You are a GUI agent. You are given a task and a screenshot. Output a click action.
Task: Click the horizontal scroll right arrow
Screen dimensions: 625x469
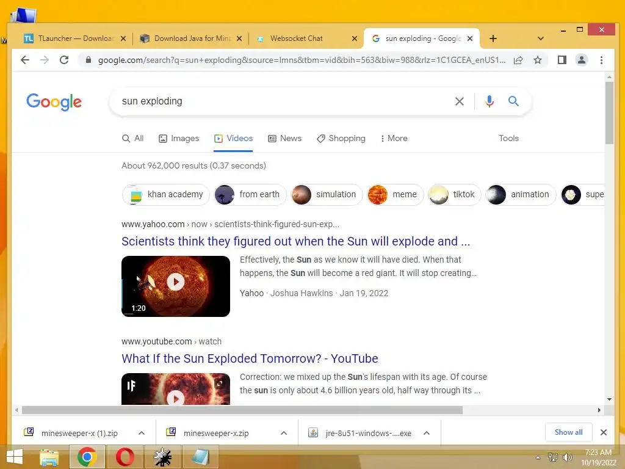tap(599, 410)
